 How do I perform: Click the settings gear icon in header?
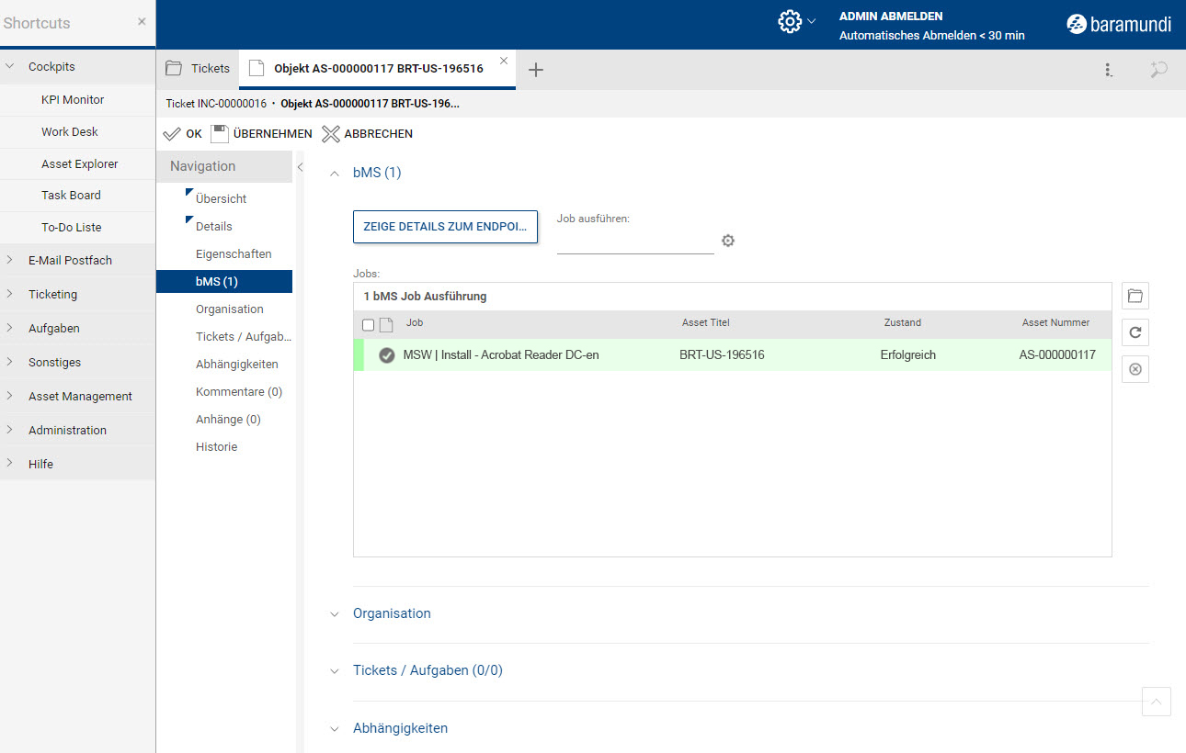[x=789, y=22]
